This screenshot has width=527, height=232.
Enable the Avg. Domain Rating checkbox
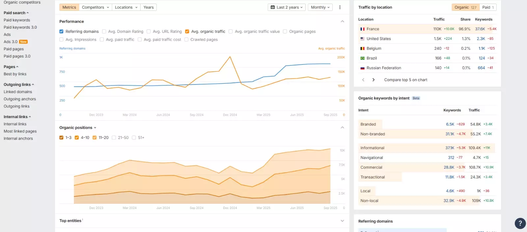click(104, 32)
